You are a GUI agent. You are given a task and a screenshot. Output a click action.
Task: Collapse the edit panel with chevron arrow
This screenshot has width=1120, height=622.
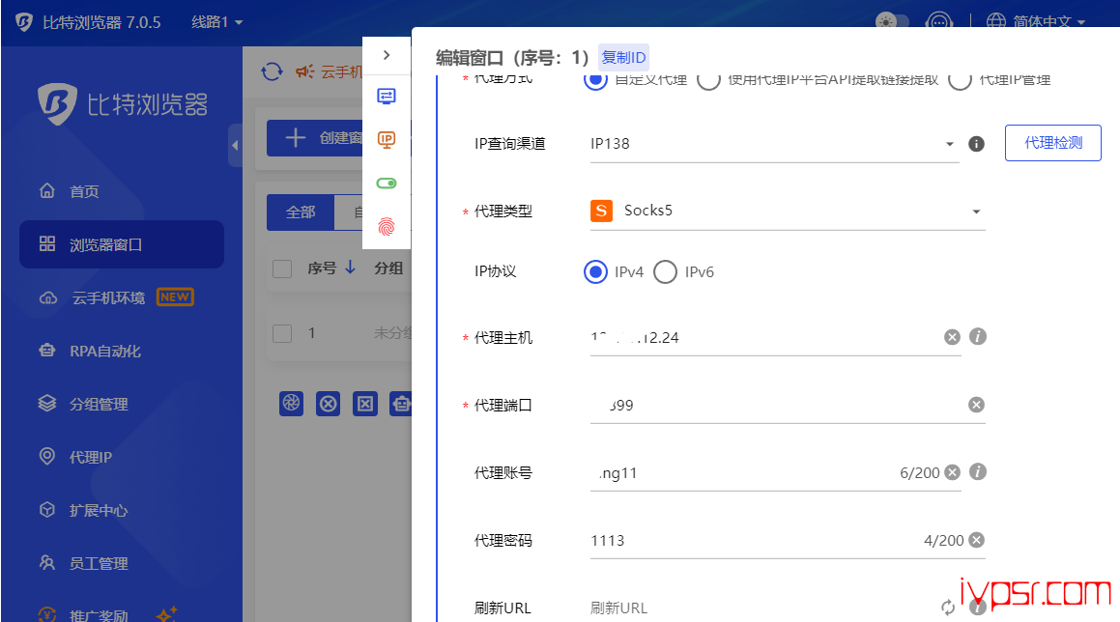(x=387, y=55)
